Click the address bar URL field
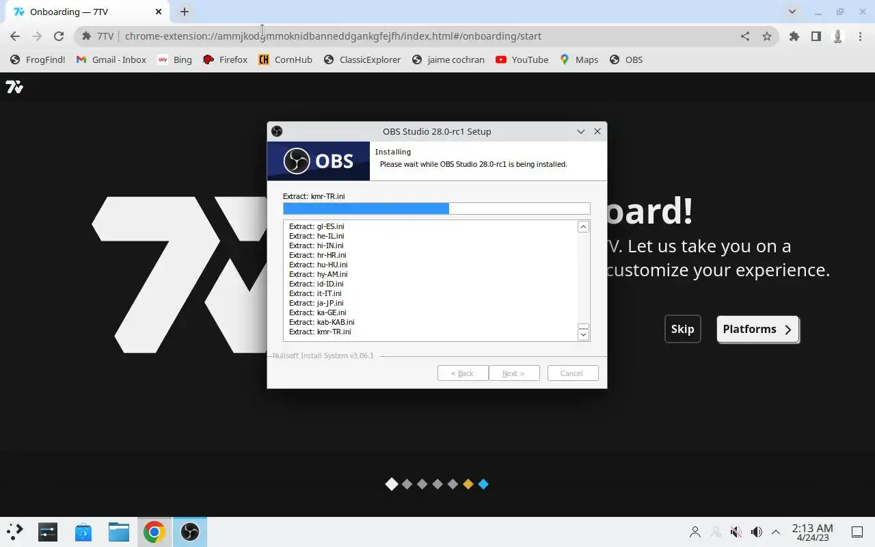875x547 pixels. 427,36
